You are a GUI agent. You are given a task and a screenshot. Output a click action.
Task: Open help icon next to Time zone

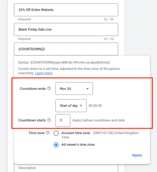click(x=48, y=133)
